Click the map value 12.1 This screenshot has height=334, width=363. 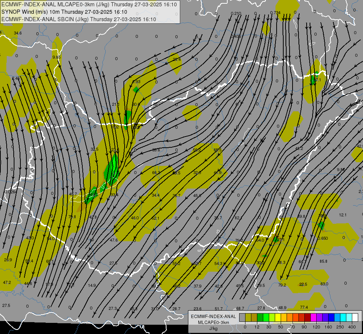pyautogui.click(x=343, y=215)
